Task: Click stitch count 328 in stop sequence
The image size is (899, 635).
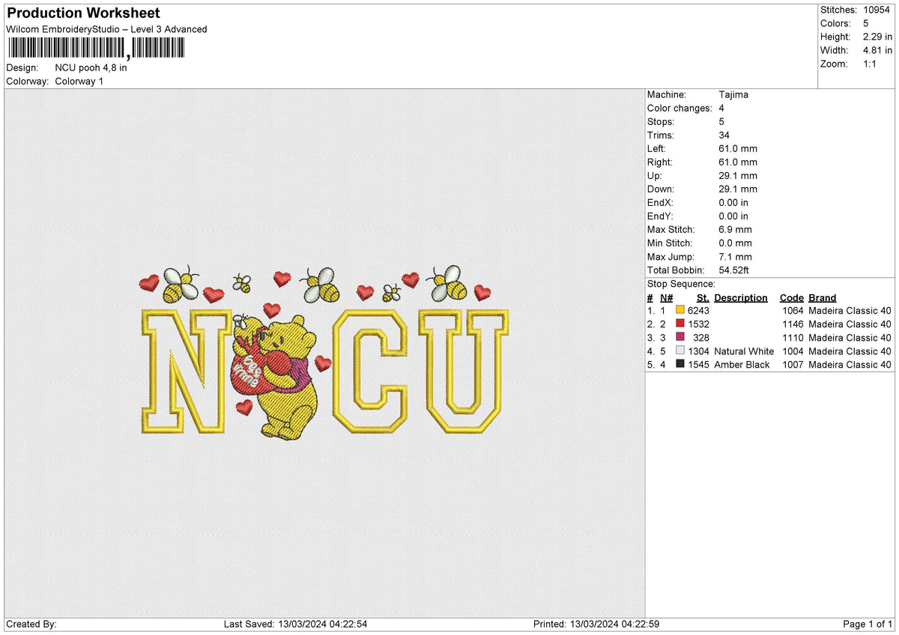Action: 701,337
